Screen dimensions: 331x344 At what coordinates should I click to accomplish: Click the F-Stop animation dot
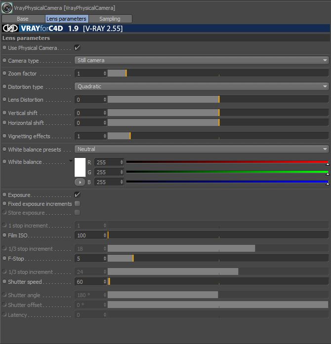click(4, 258)
